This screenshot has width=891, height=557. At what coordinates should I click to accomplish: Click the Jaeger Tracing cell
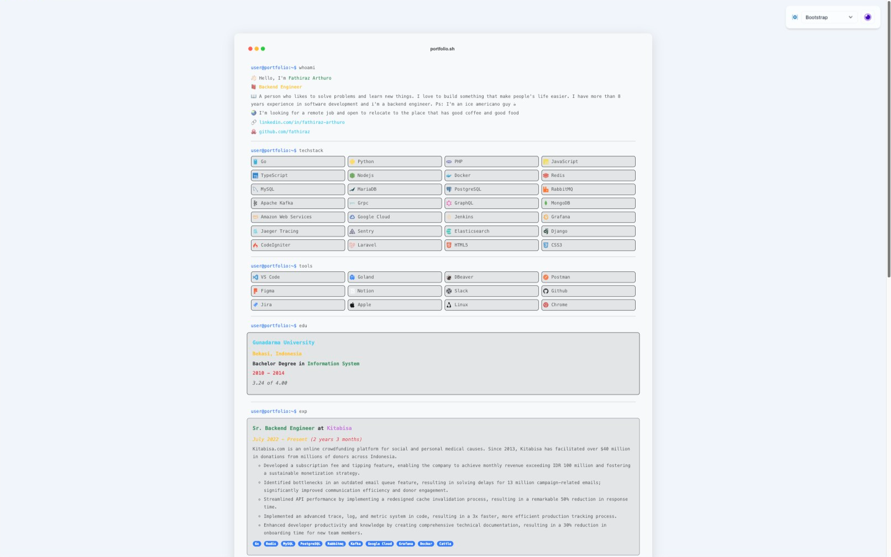coord(298,231)
